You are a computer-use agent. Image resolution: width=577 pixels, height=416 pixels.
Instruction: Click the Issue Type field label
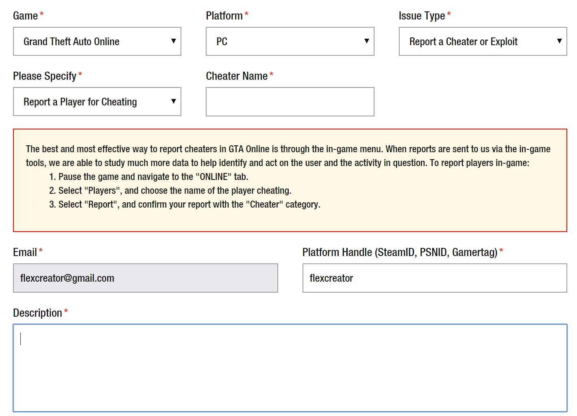coord(422,16)
